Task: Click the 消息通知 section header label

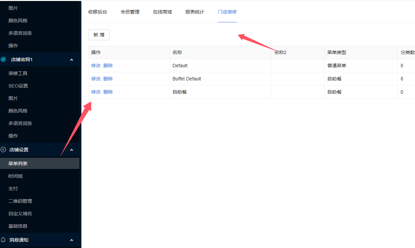Action: click(19, 240)
